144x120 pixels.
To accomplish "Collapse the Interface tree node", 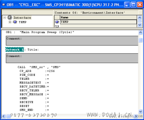I will (x=4, y=17).
